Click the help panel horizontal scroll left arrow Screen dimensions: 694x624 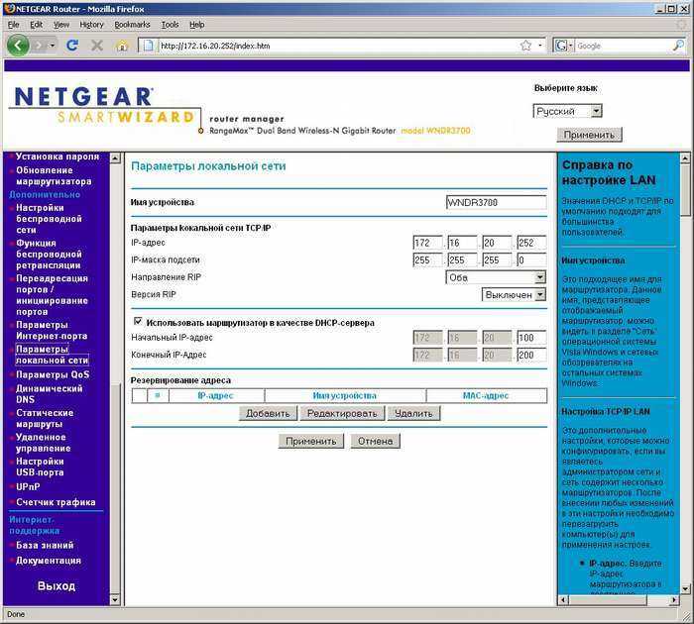click(x=563, y=600)
